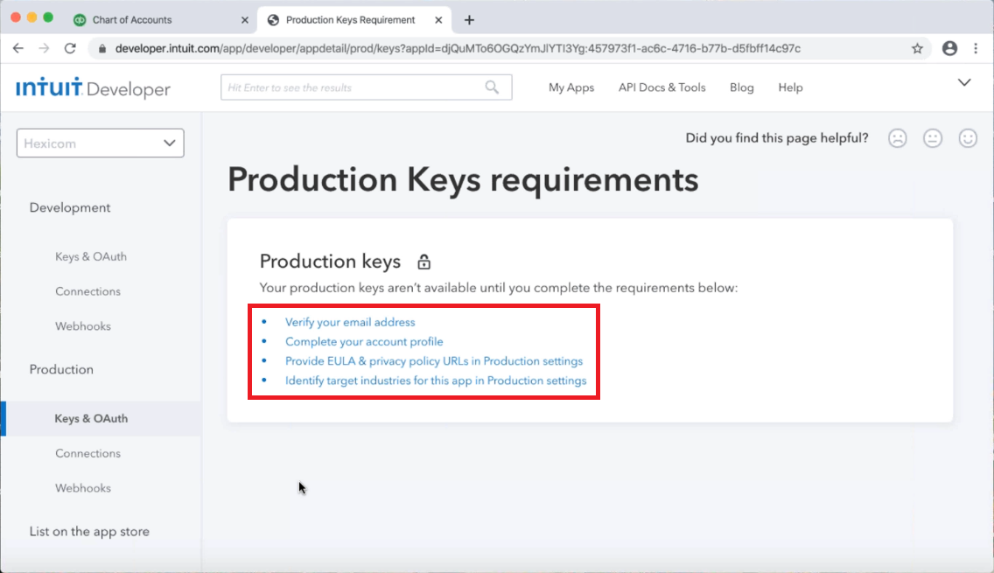Reload the page

point(70,48)
